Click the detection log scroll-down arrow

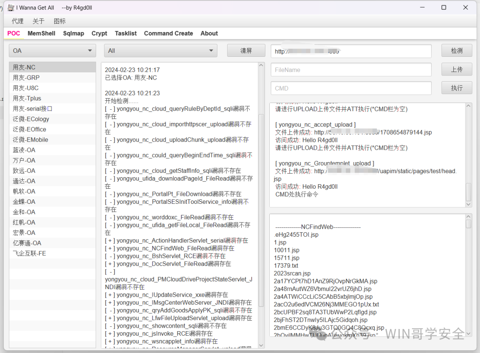261,345
